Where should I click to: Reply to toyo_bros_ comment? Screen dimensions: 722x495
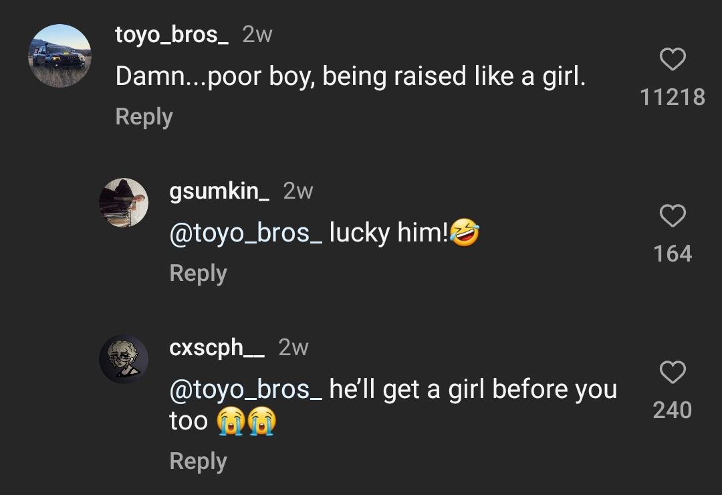pyautogui.click(x=144, y=117)
